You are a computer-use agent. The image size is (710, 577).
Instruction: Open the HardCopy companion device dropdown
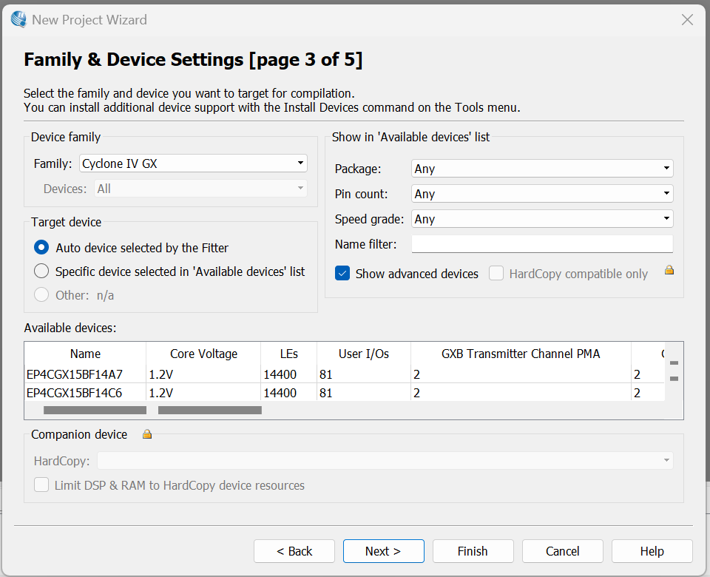click(385, 461)
